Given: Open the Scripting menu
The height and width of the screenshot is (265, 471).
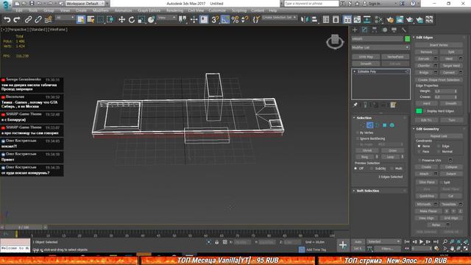Looking at the screenshot, I should (x=238, y=10).
